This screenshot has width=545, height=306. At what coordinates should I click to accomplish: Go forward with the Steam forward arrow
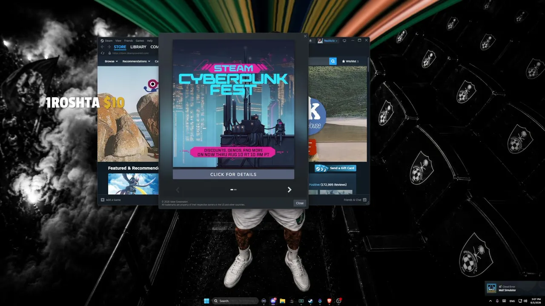tap(109, 47)
